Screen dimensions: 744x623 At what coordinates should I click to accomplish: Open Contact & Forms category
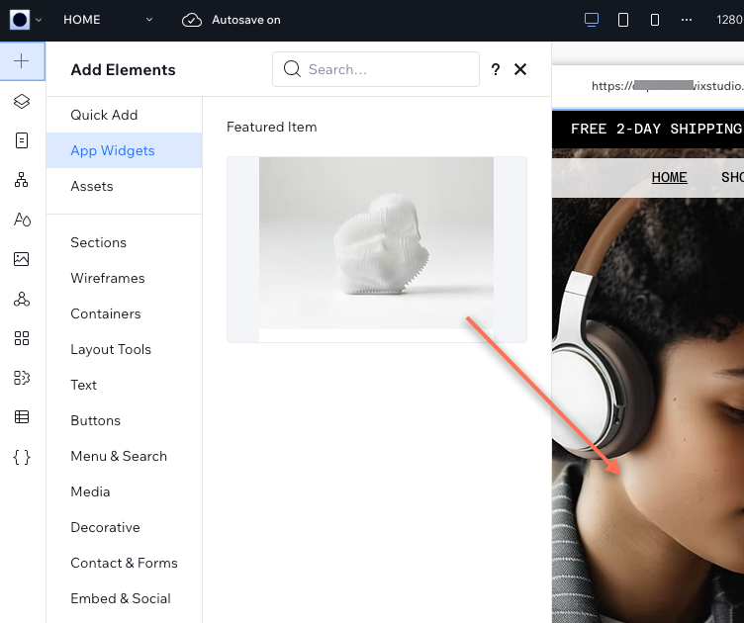[125, 563]
